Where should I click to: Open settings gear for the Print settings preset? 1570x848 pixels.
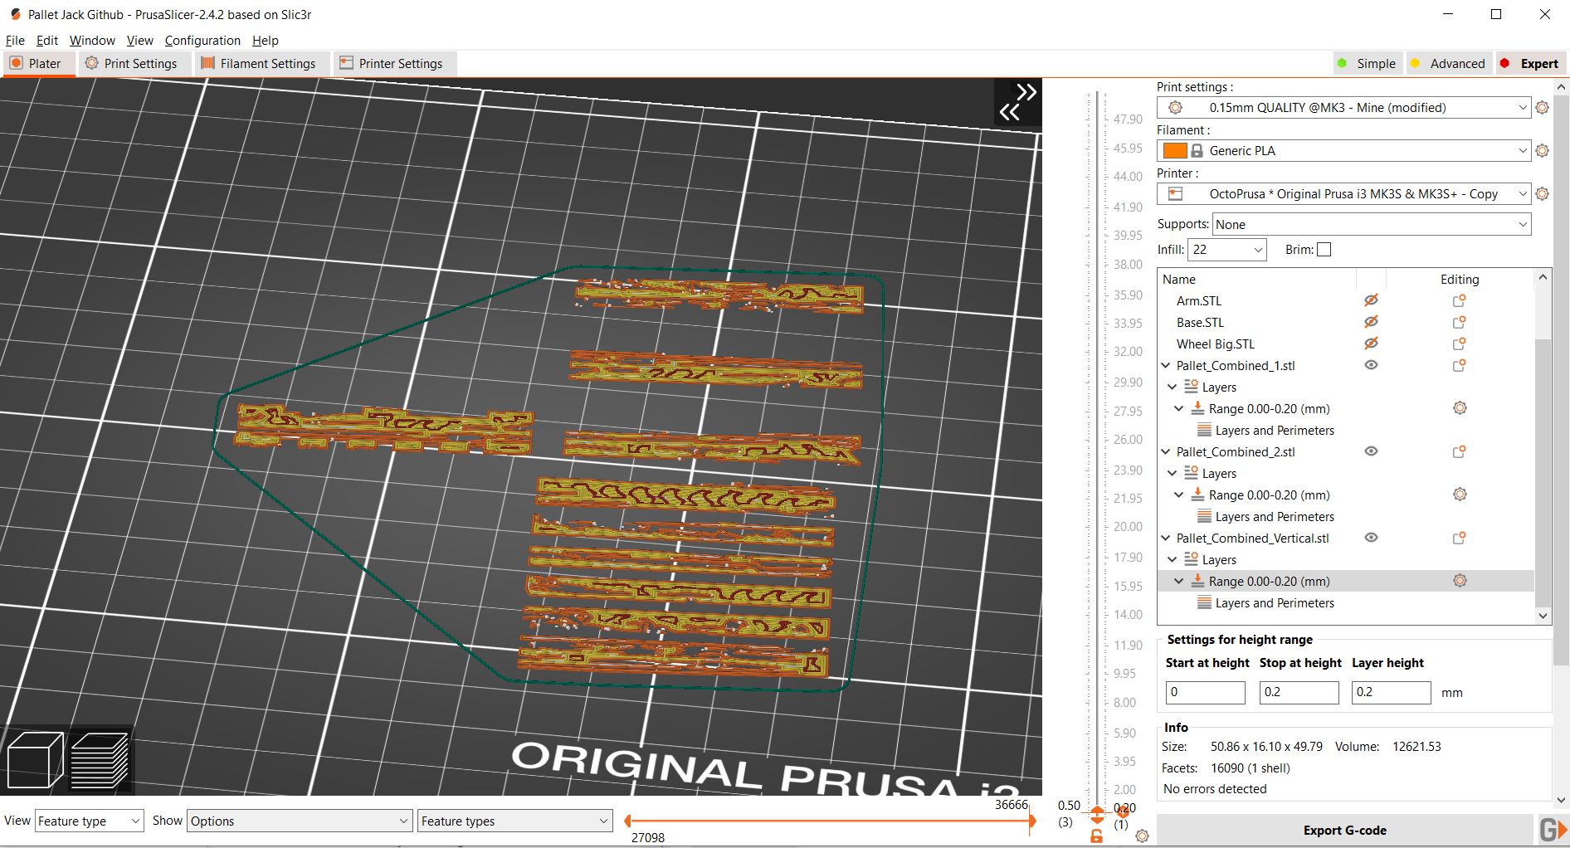[x=1543, y=107]
